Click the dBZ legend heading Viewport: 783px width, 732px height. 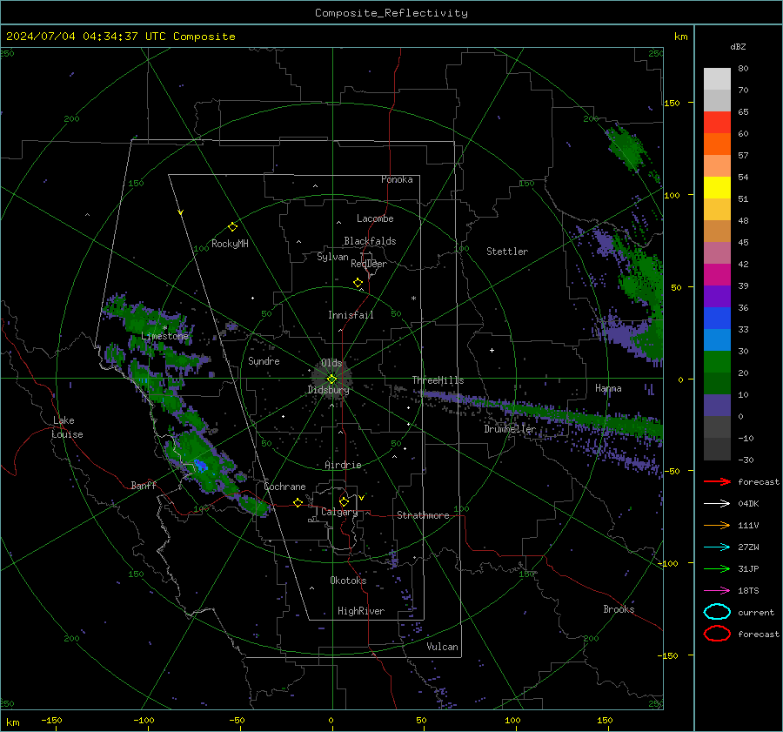point(738,47)
